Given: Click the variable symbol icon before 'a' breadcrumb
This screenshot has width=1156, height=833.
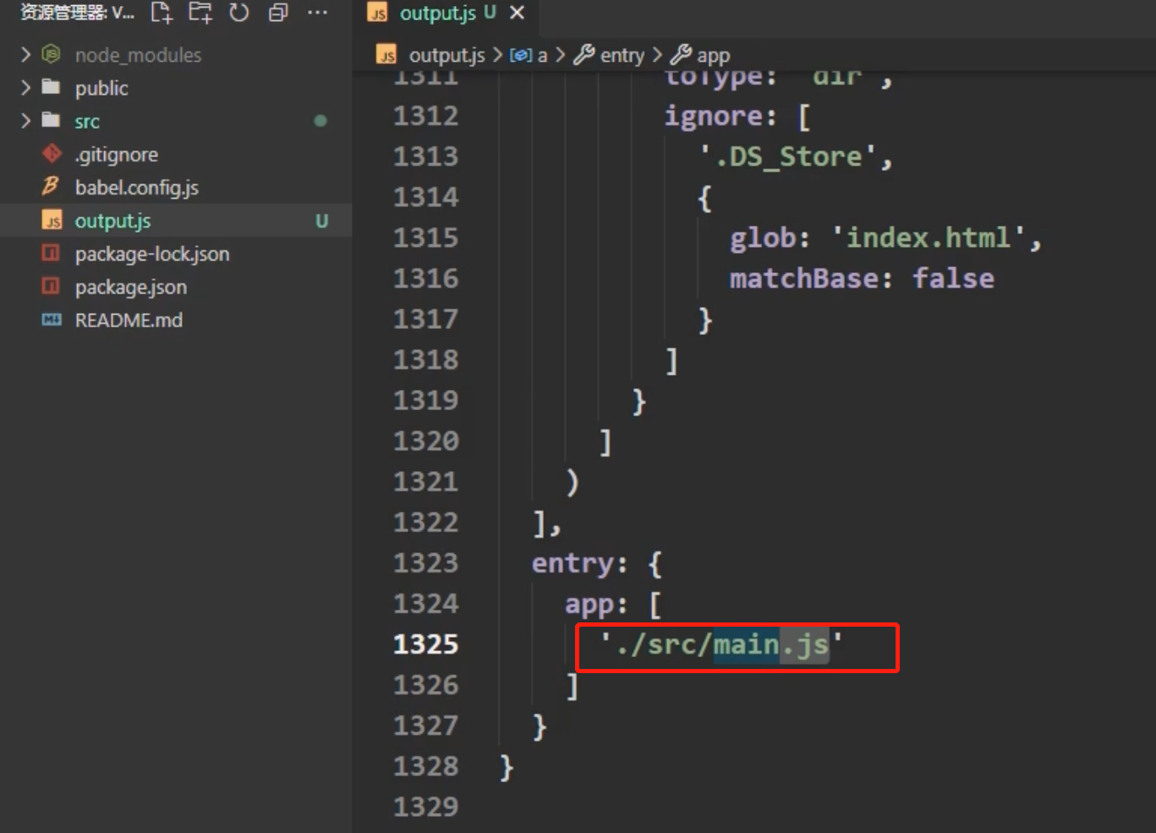Looking at the screenshot, I should (521, 56).
